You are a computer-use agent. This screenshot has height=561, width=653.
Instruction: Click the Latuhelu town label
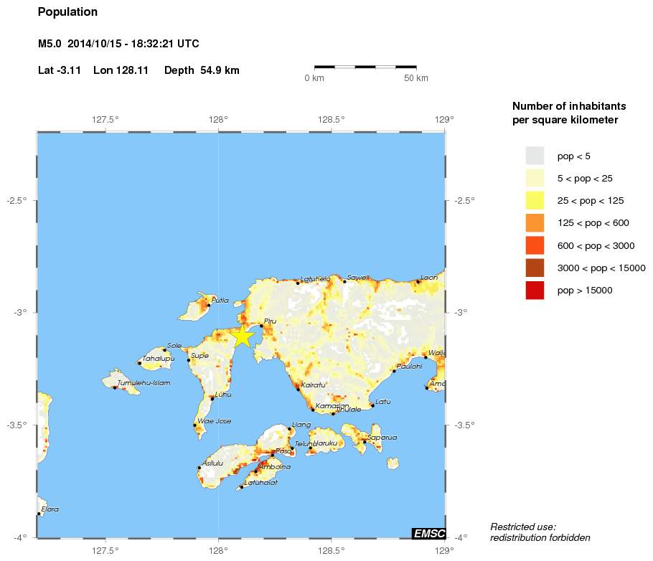click(316, 278)
